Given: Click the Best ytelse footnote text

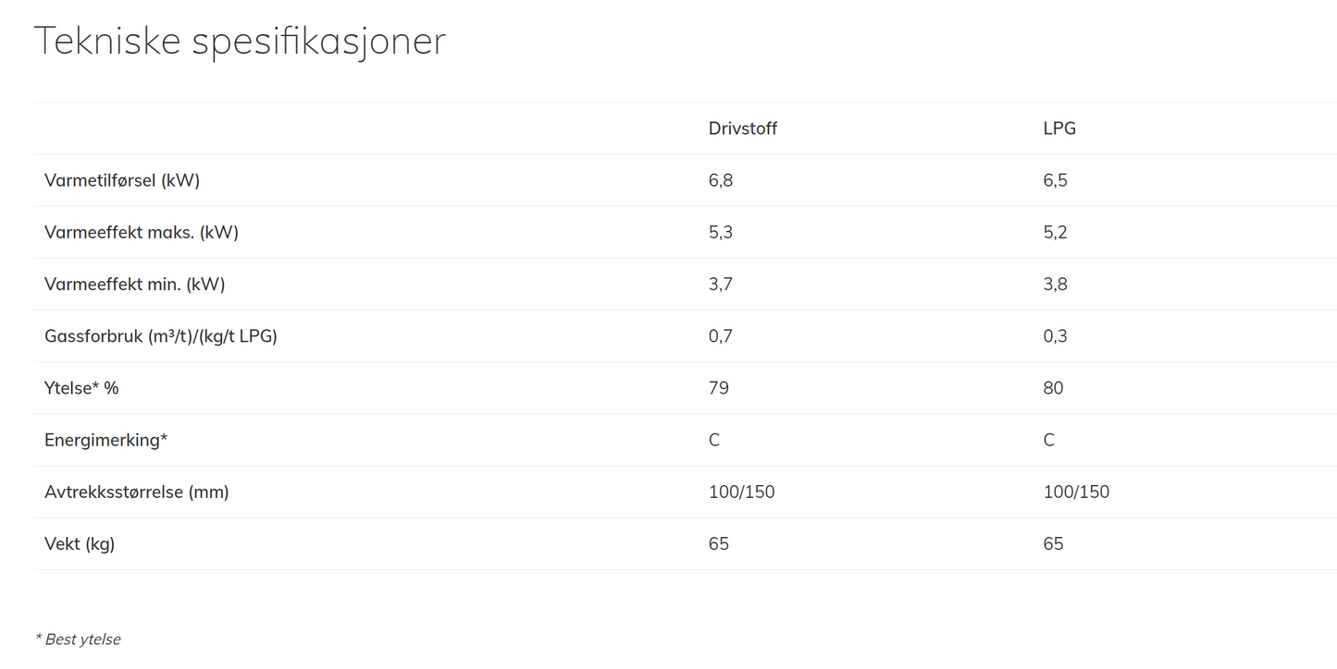Looking at the screenshot, I should [x=79, y=639].
